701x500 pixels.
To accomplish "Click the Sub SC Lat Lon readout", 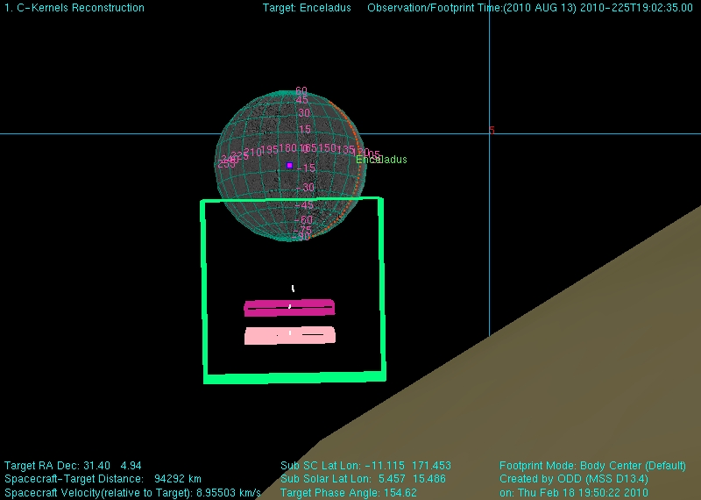I will coord(365,465).
